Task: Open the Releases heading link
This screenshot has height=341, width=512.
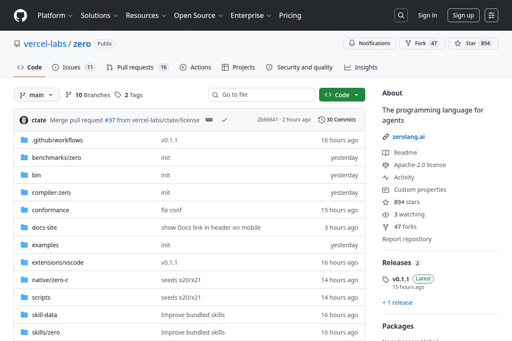Action: [402, 263]
